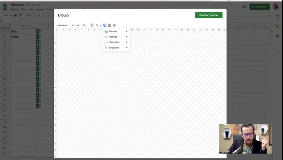This screenshot has width=283, height=160.
Task: Open the comments history icon near Compartir
Action: tap(245, 6)
